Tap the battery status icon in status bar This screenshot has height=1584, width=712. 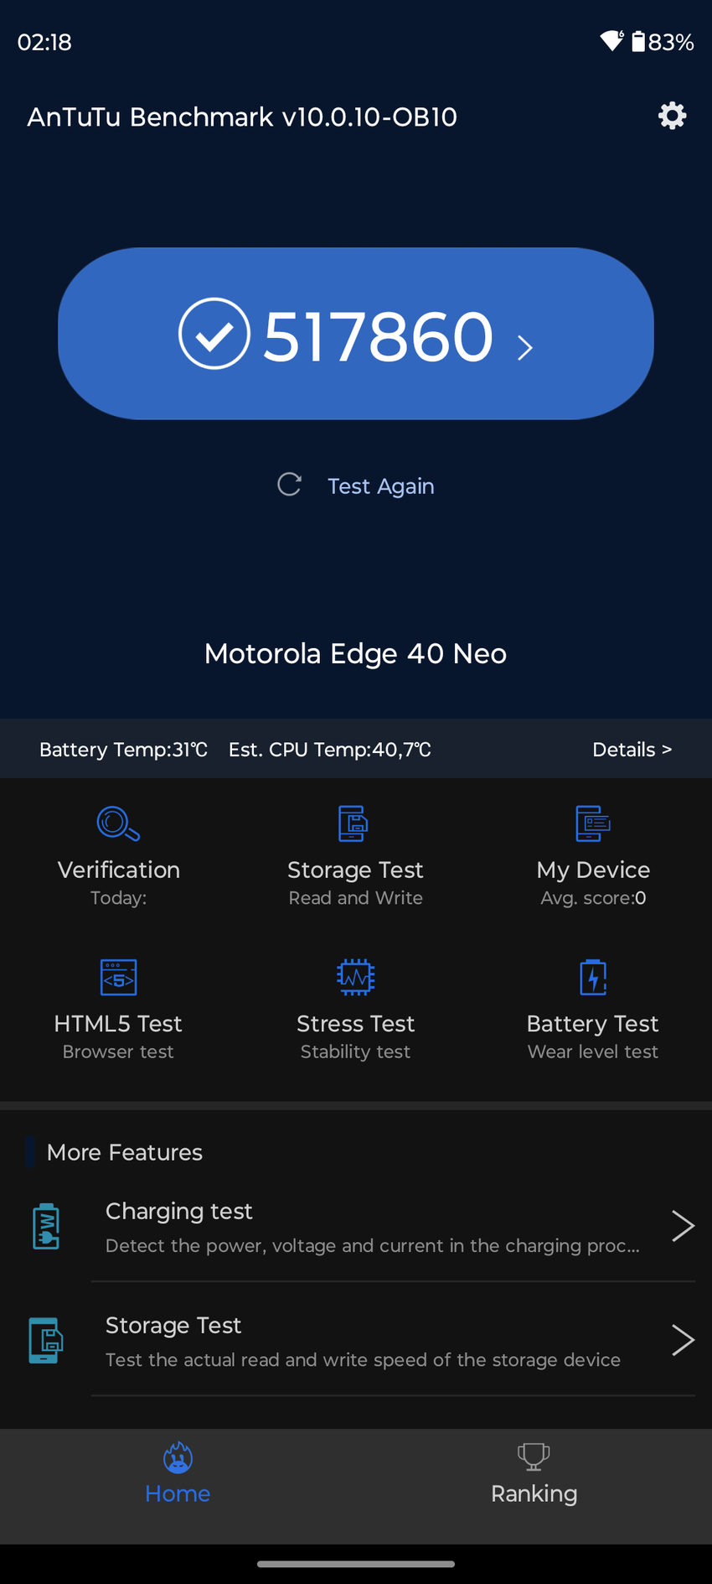pyautogui.click(x=638, y=42)
